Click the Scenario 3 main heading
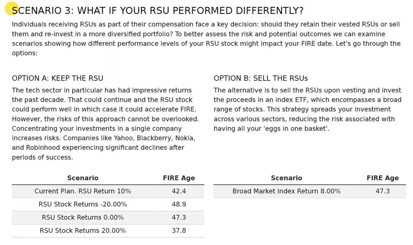The image size is (413, 245). point(158,10)
